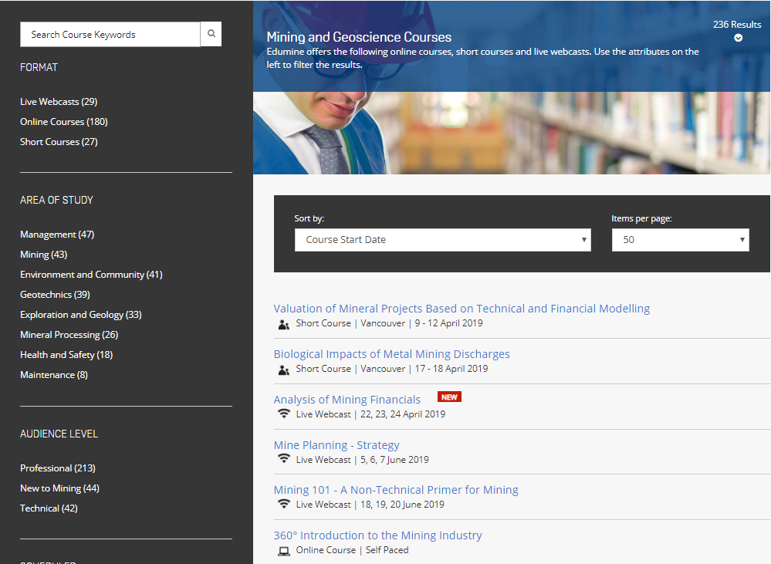771x564 pixels.
Task: Click the 236 Results text
Action: 737,25
